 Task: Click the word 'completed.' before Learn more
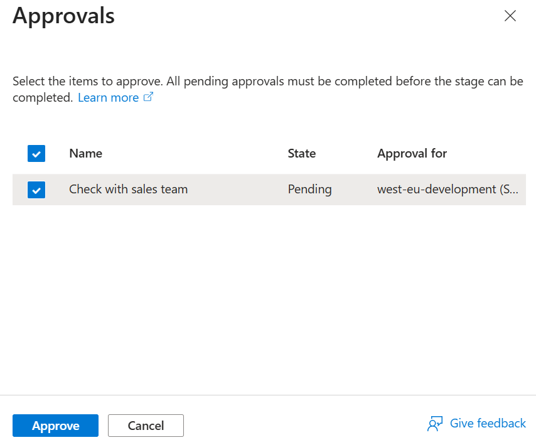[x=43, y=98]
